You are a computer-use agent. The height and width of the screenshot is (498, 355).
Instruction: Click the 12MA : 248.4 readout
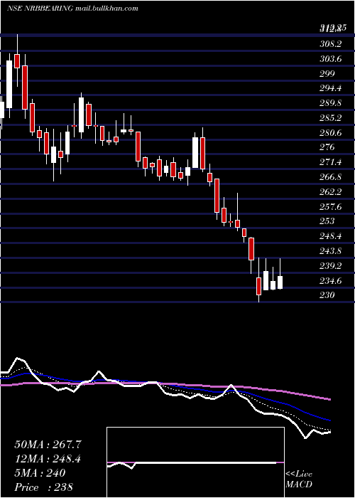(48, 459)
